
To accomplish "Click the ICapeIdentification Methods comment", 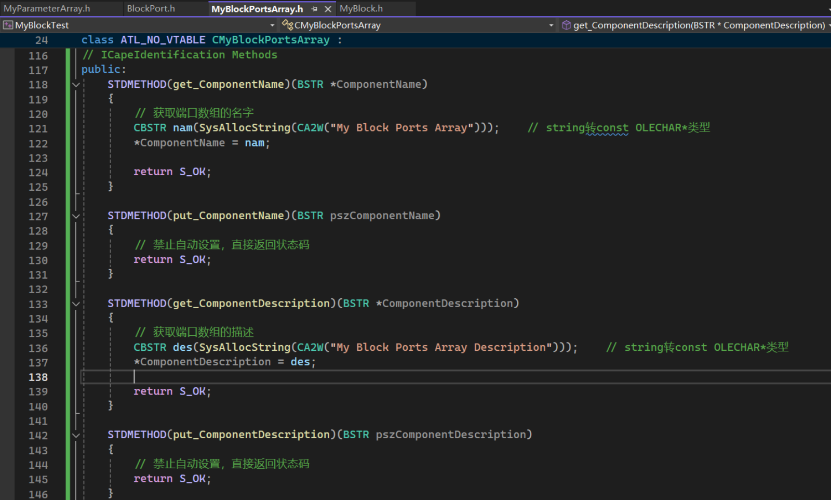I will tap(180, 55).
